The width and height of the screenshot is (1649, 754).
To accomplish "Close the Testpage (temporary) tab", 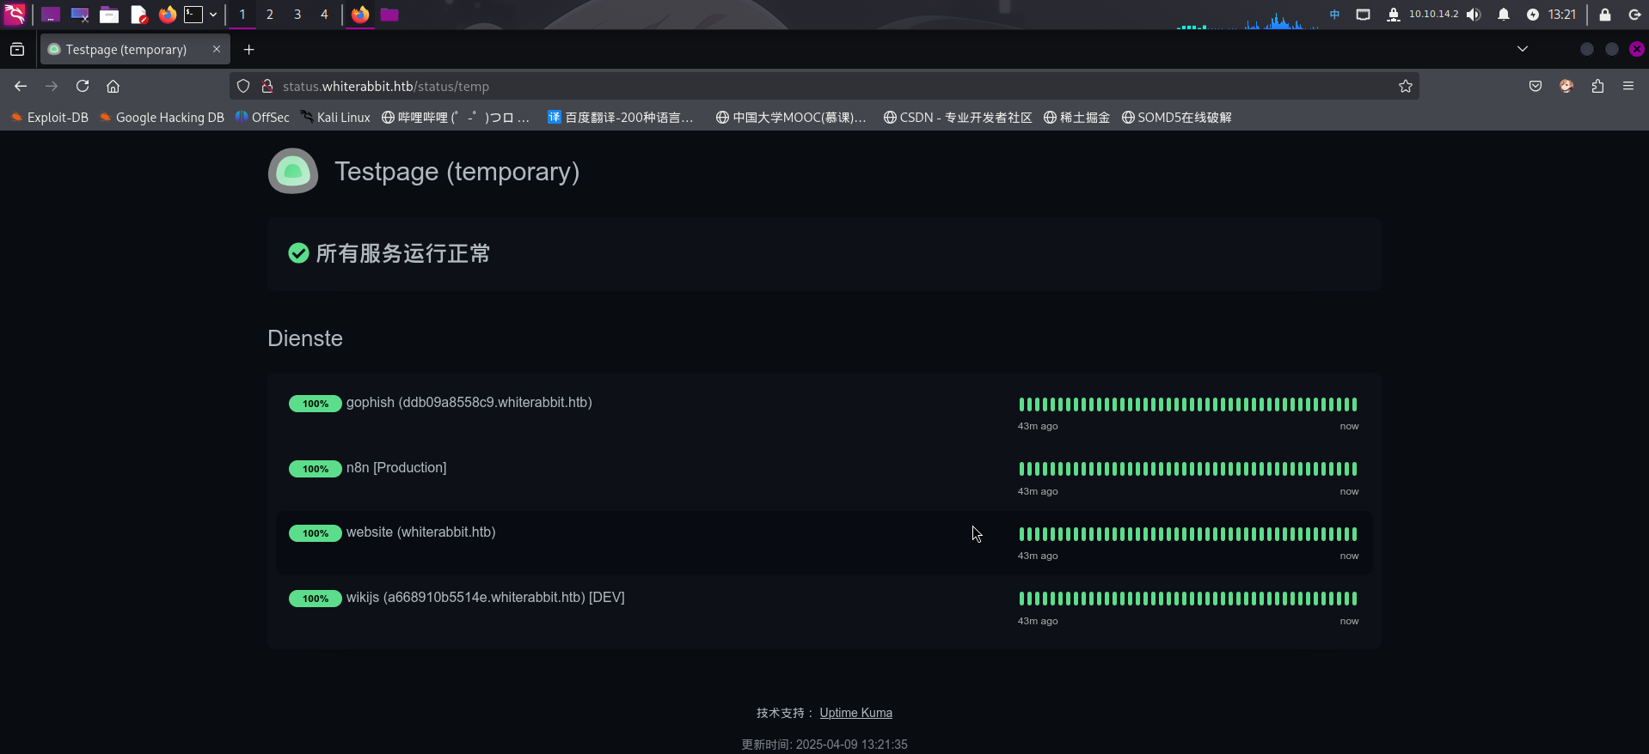I will (x=217, y=49).
